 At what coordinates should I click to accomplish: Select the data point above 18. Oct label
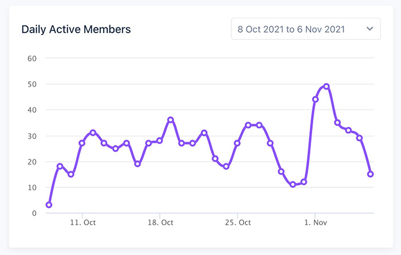coord(160,140)
